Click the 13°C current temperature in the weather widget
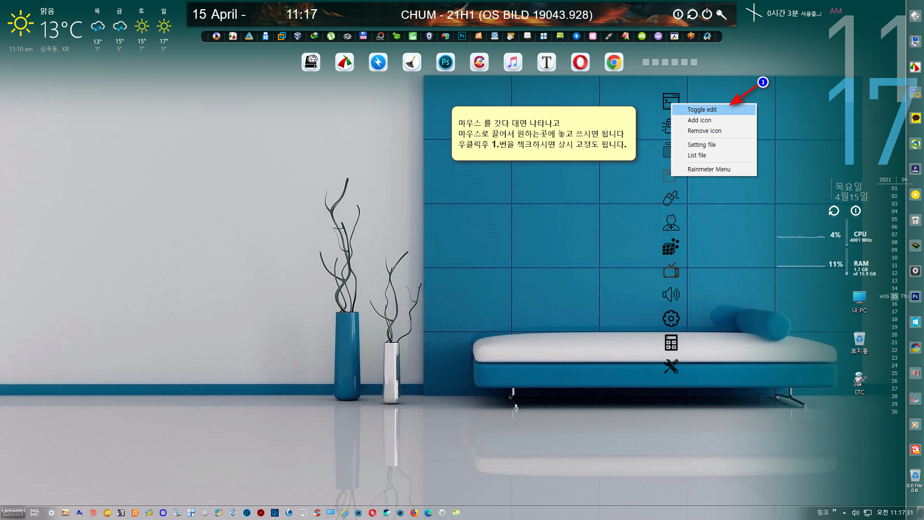 61,30
